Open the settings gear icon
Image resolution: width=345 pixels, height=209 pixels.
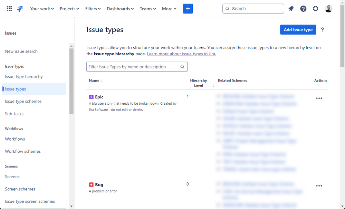(316, 9)
